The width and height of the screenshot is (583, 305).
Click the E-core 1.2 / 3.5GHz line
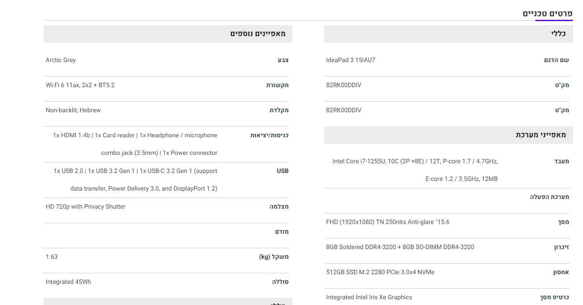coord(461,179)
